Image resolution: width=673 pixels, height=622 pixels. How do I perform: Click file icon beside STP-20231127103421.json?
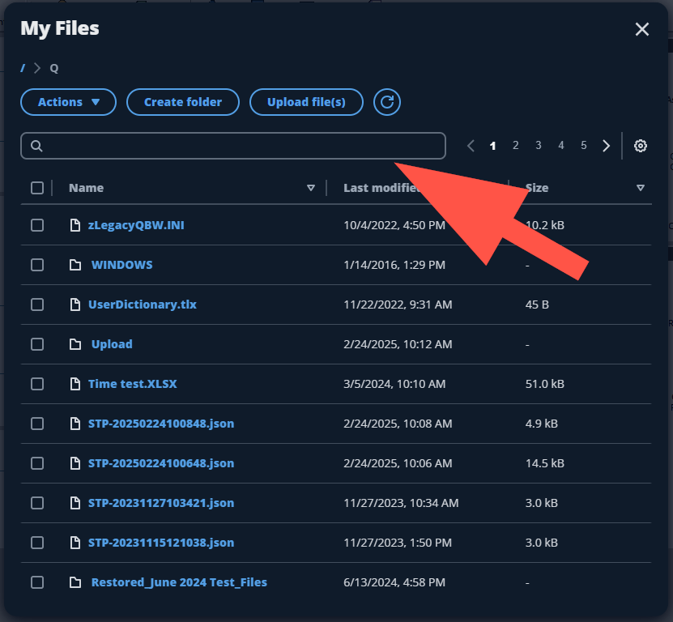pos(75,503)
